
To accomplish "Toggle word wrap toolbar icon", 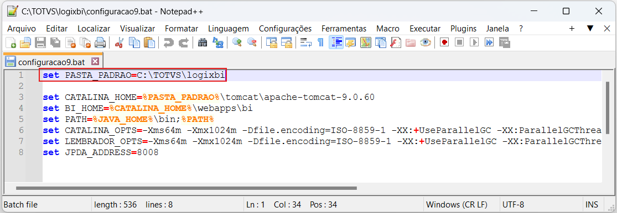I will tap(306, 42).
